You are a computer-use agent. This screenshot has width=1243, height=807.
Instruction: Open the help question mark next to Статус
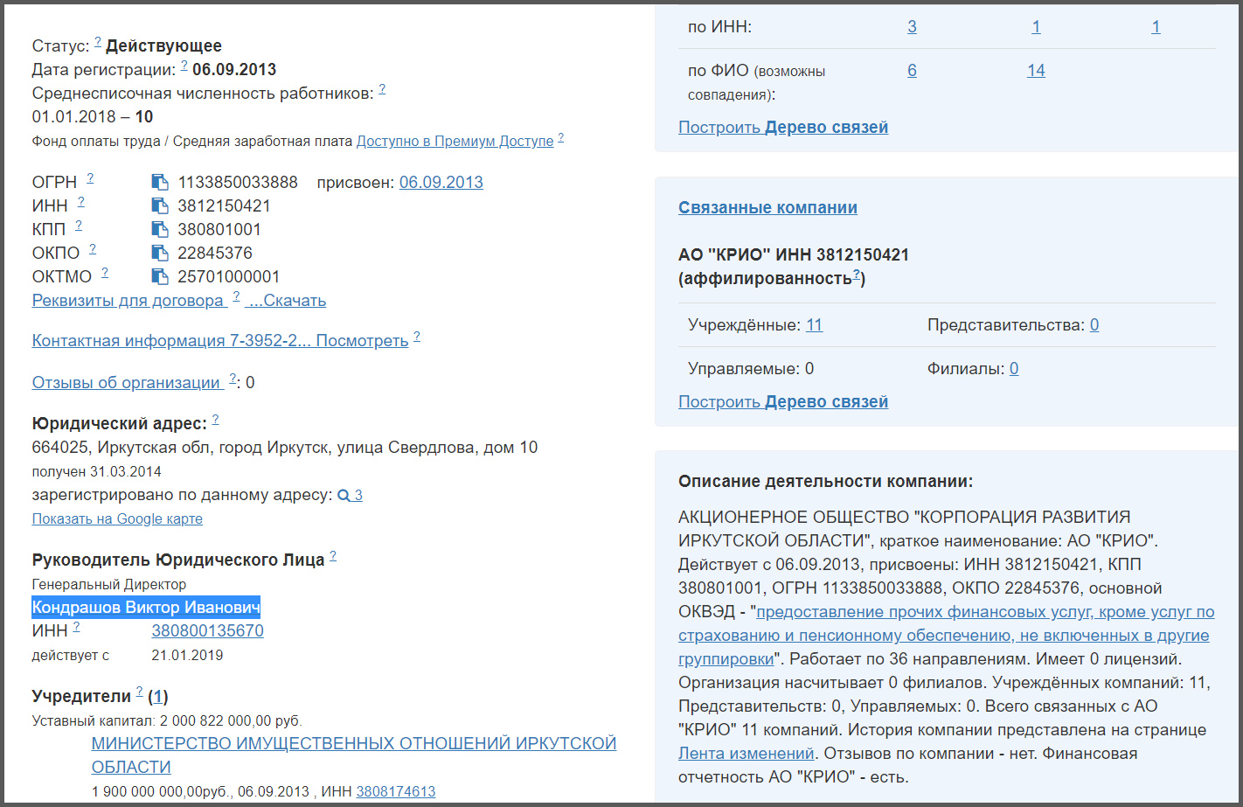click(98, 41)
